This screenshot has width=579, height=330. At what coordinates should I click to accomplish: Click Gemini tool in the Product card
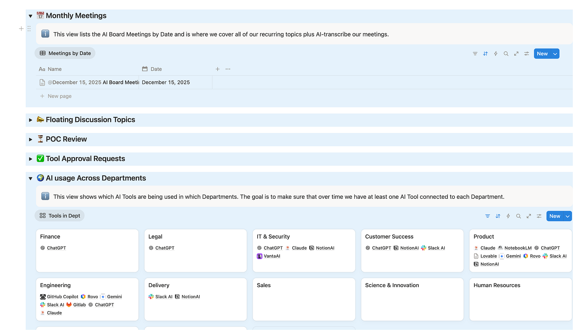point(510,256)
